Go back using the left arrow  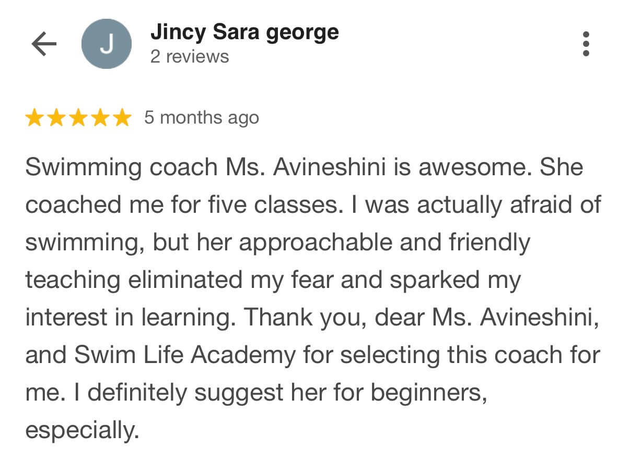click(x=44, y=44)
